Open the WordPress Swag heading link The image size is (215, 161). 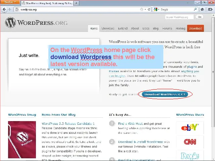tap(22, 115)
